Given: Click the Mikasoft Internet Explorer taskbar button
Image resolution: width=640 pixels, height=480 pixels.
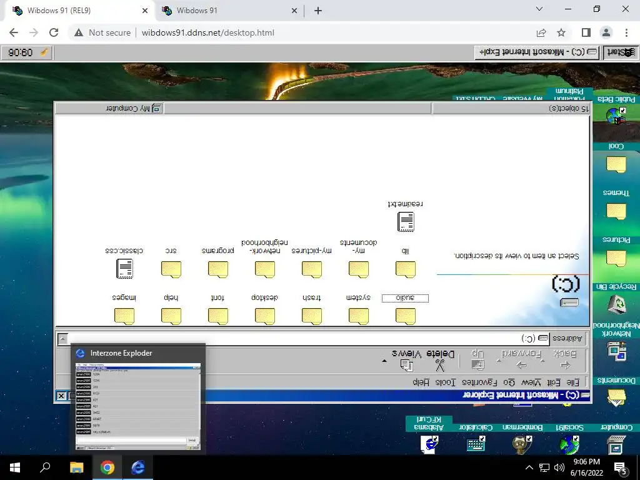Looking at the screenshot, I should coord(537,52).
